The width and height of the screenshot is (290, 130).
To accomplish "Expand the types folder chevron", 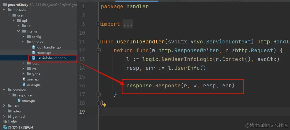I will pyautogui.click(x=23, y=74).
